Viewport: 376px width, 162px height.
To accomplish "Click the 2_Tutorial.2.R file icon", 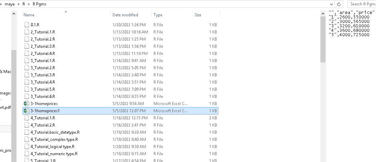I will click(27, 39).
